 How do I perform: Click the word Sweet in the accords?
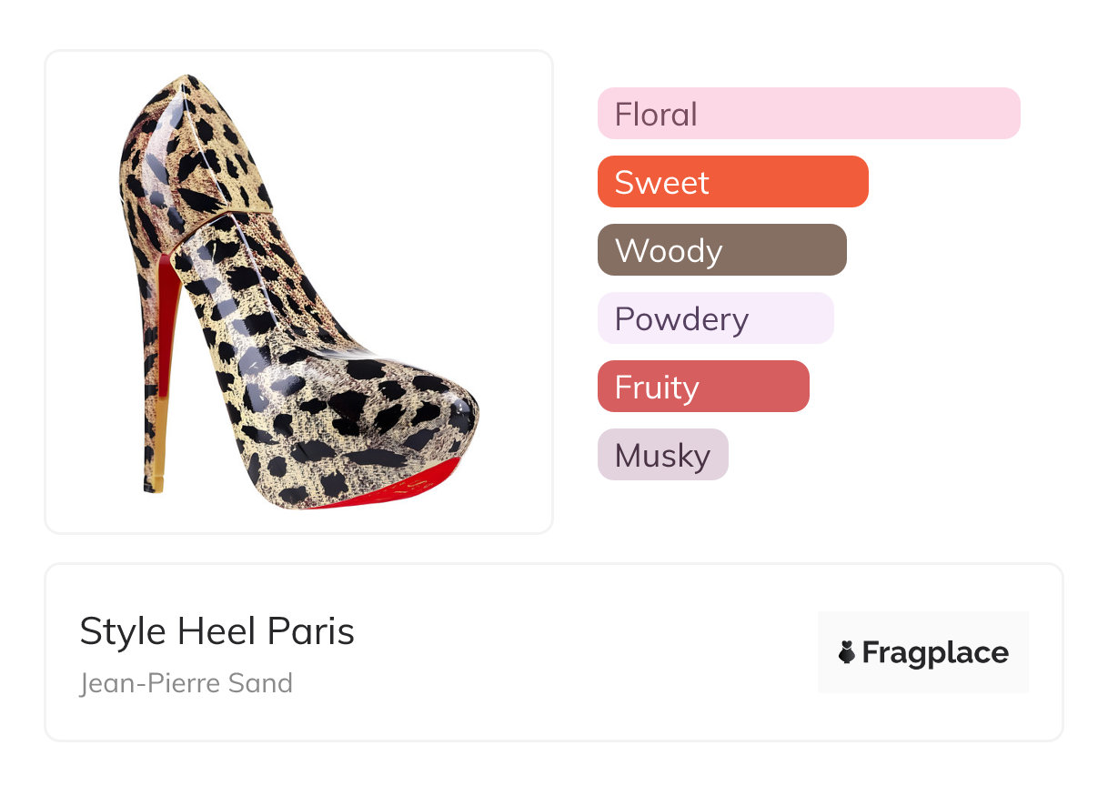click(x=661, y=183)
